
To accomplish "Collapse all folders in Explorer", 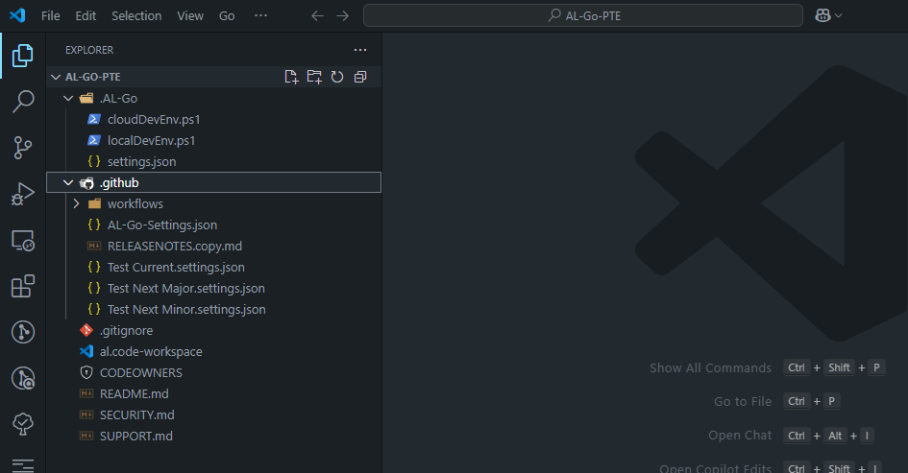I will 360,77.
